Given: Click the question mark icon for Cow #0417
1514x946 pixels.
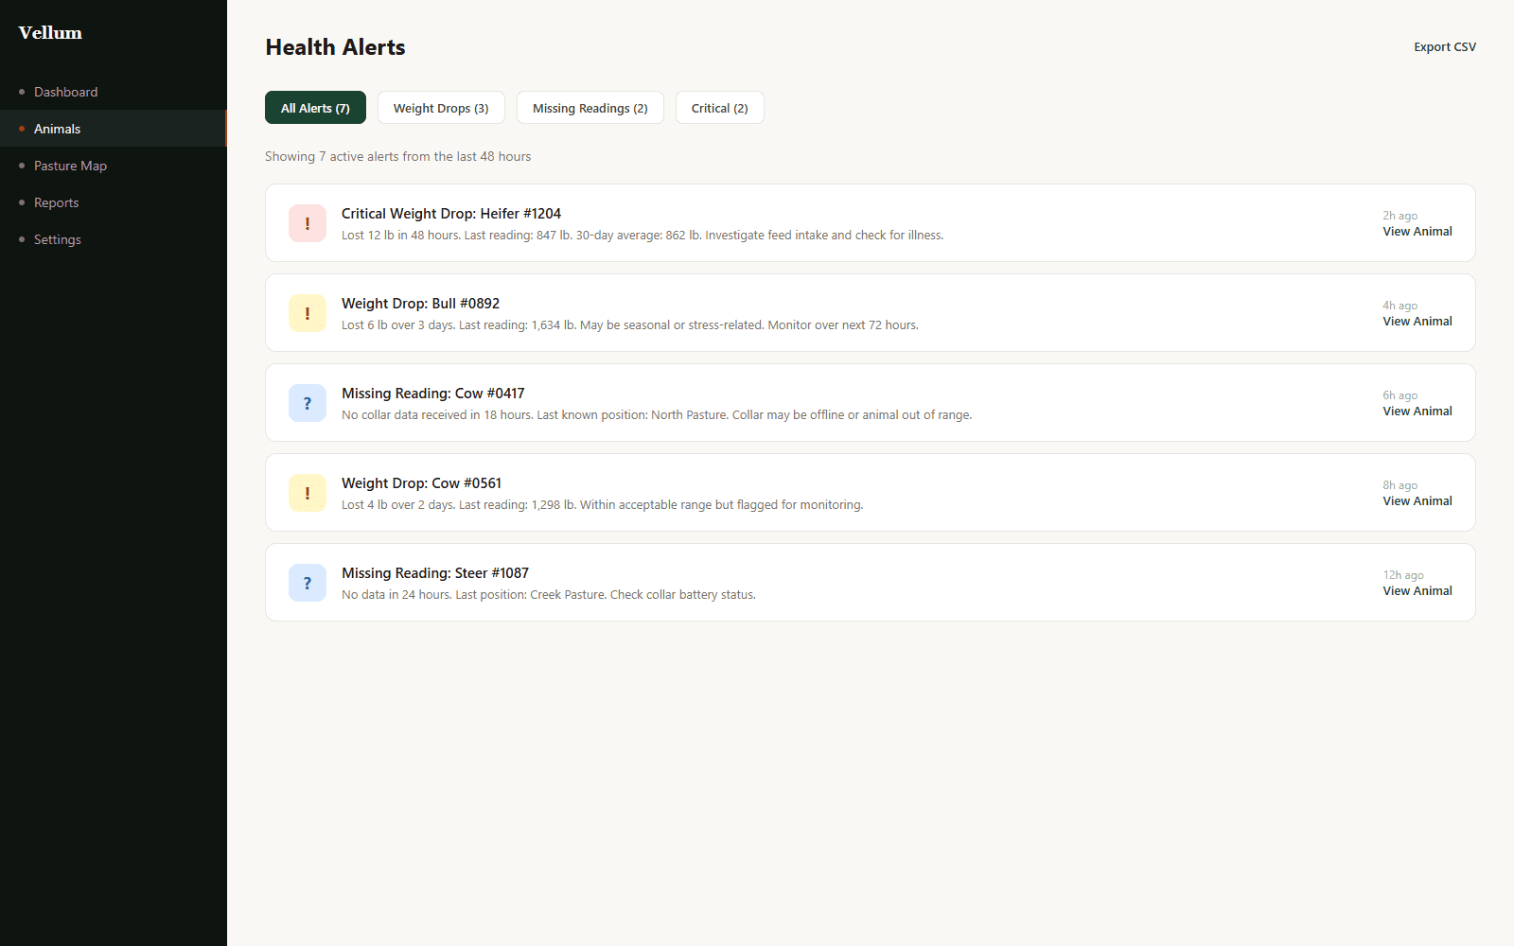Looking at the screenshot, I should pos(307,403).
